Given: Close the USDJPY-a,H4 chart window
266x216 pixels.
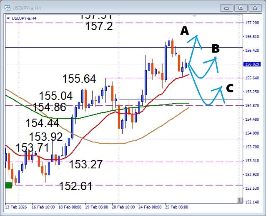Looking at the screenshot, I should click(255, 8).
